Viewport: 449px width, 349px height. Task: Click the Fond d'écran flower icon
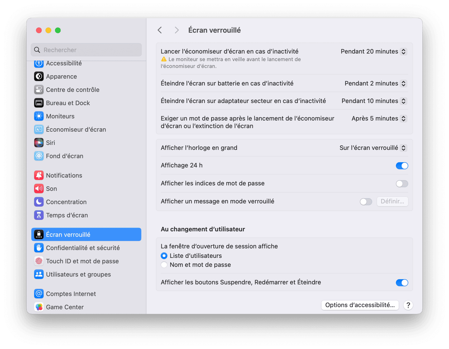point(39,156)
